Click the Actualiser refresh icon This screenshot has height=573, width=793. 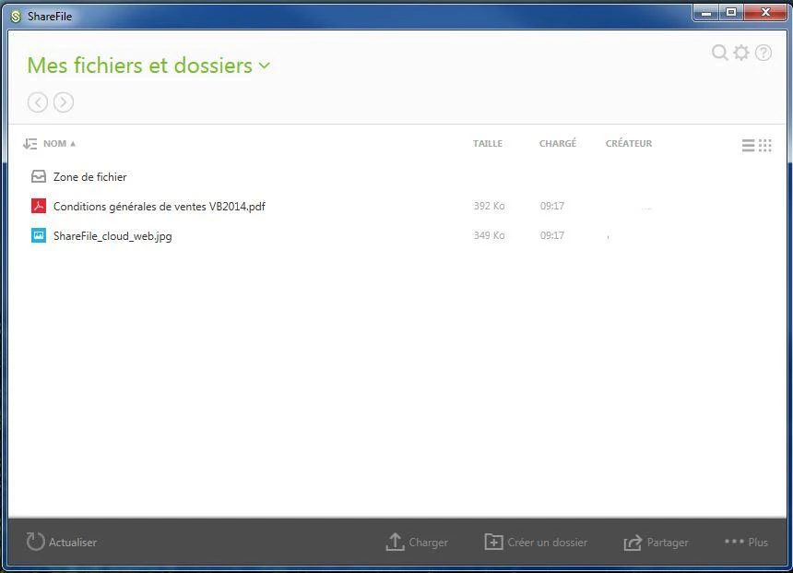click(x=35, y=542)
